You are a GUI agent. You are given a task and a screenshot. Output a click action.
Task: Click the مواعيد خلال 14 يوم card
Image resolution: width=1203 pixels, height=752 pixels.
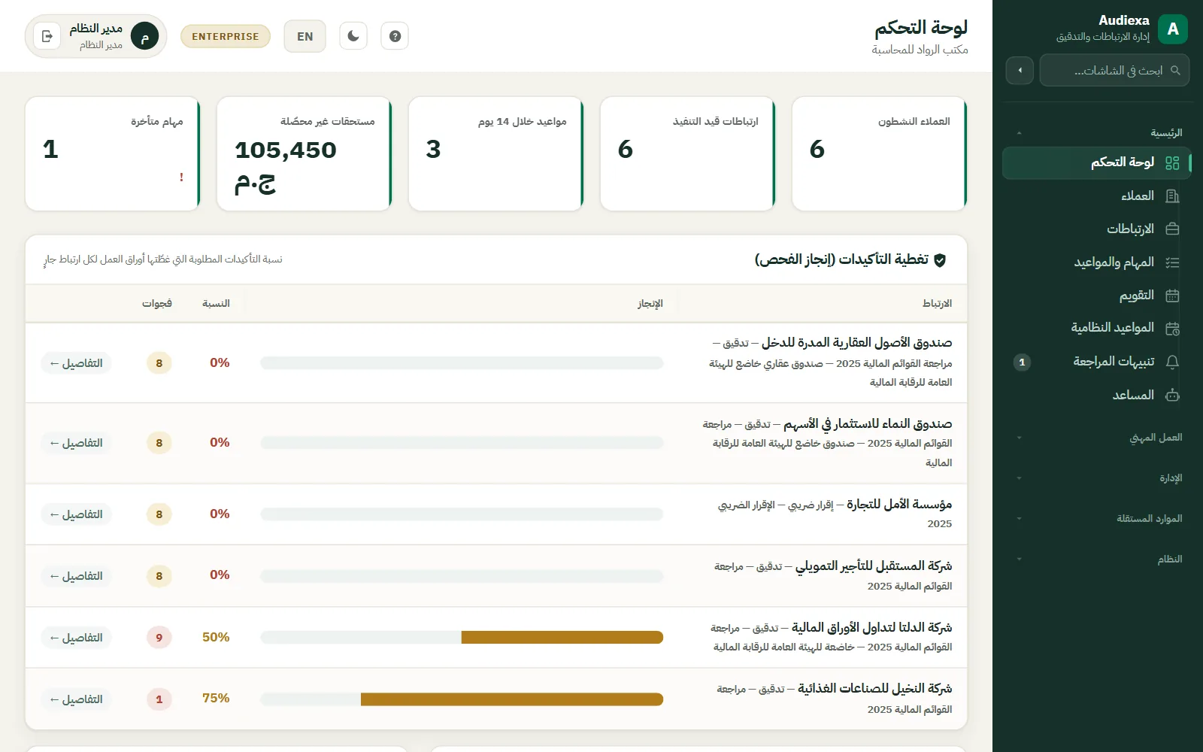(x=496, y=153)
